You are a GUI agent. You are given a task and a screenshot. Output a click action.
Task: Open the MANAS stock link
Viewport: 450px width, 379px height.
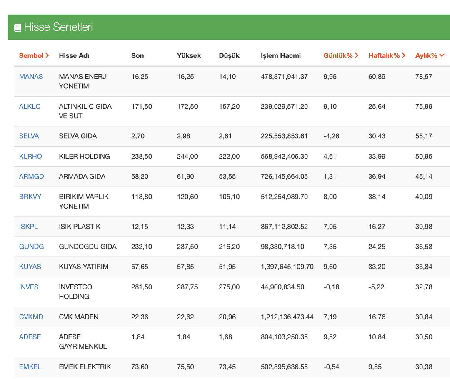click(x=31, y=77)
